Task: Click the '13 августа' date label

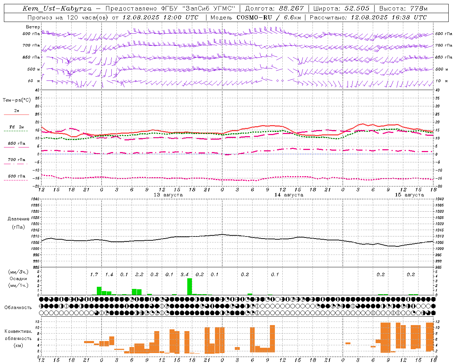Action: coord(168,195)
